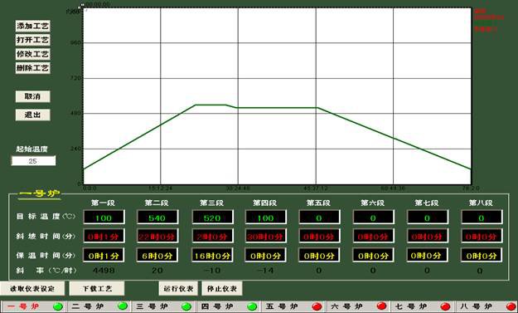This screenshot has width=518, height=313.
Task: Click the red status lamp for 七号炉
Action: coord(445,306)
